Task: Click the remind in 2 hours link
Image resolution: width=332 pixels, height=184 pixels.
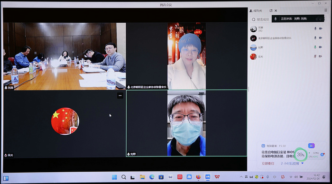Action: (x=290, y=164)
